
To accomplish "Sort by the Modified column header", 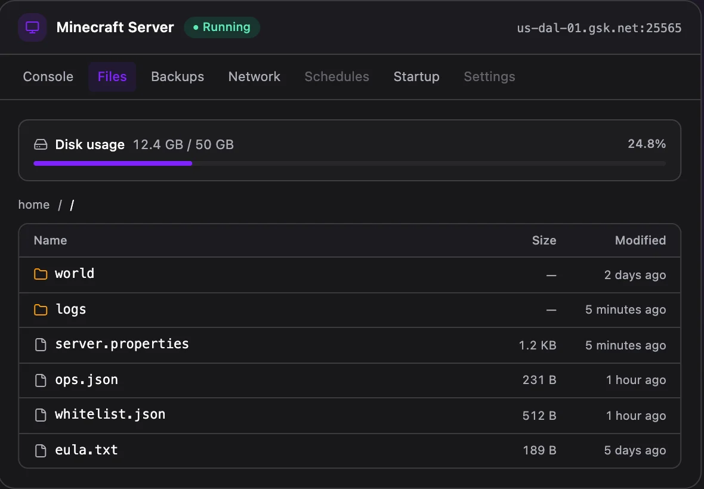I will tap(640, 240).
